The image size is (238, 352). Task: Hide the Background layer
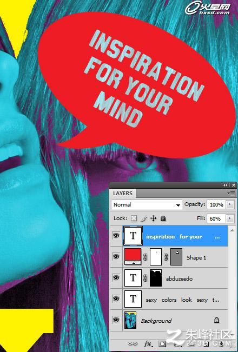116,320
